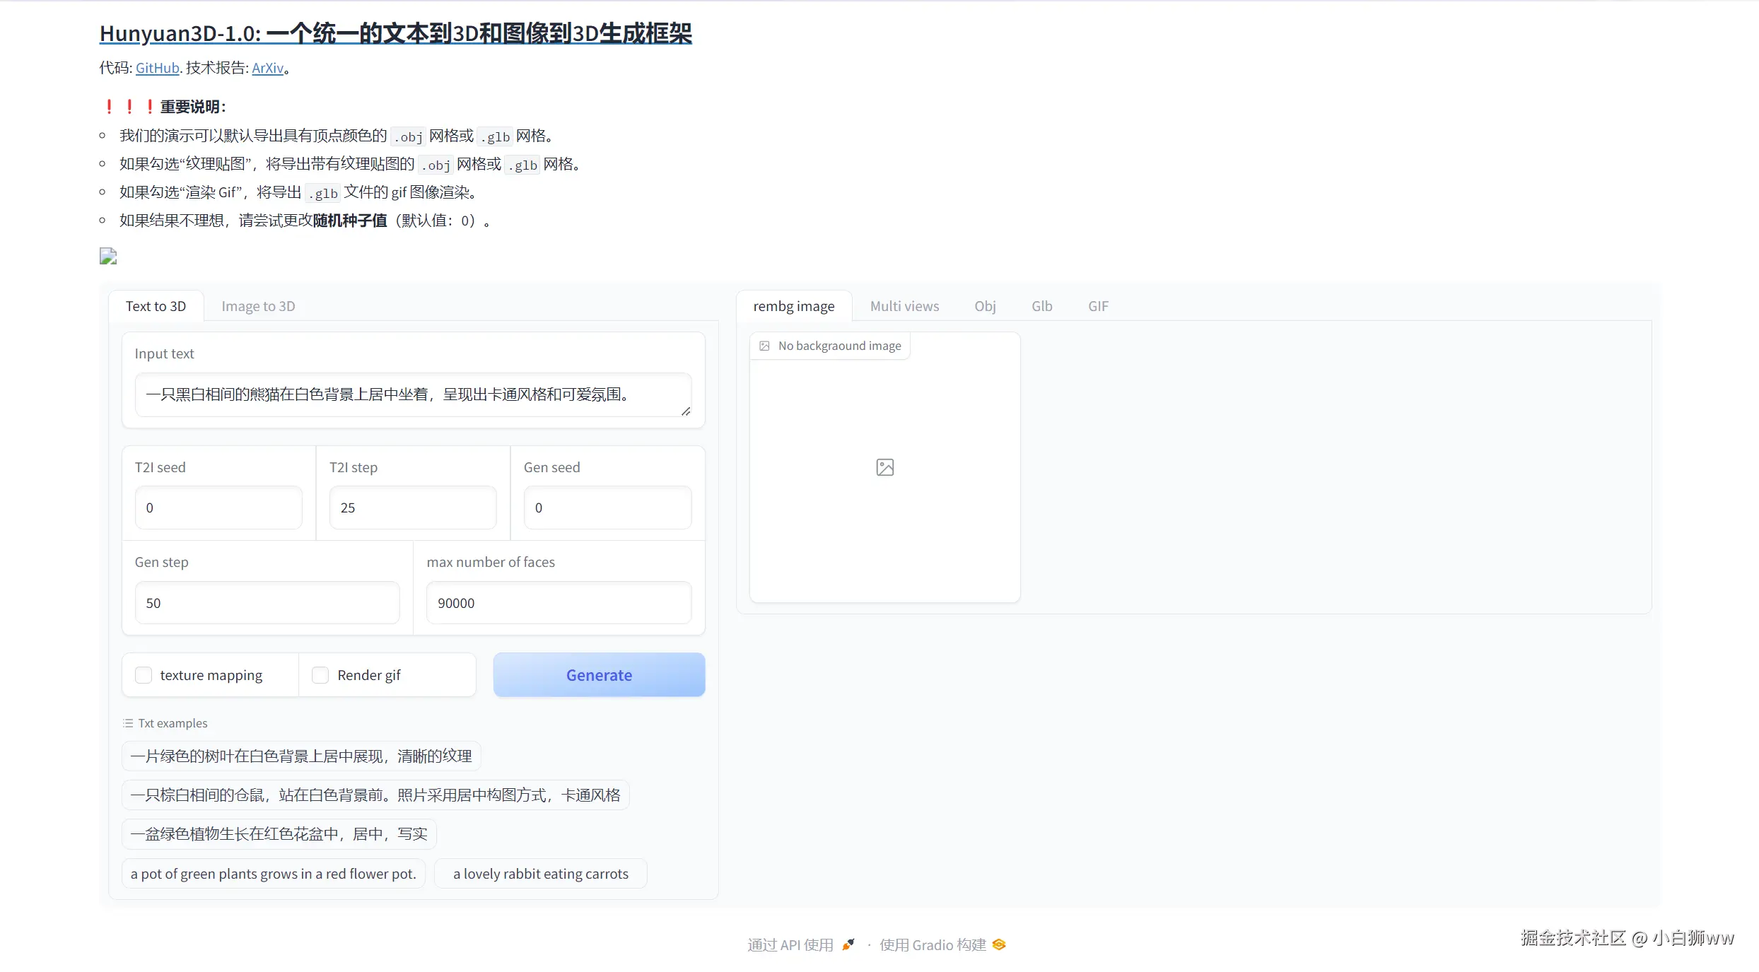Open the Glb output tab
1759x972 pixels.
(x=1041, y=306)
